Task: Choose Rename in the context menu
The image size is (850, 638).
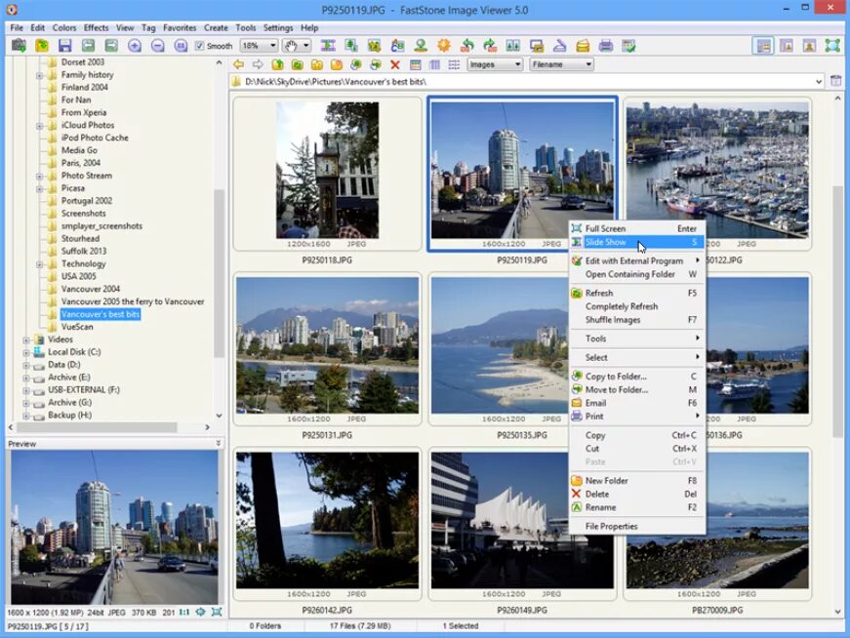Action: 637,507
